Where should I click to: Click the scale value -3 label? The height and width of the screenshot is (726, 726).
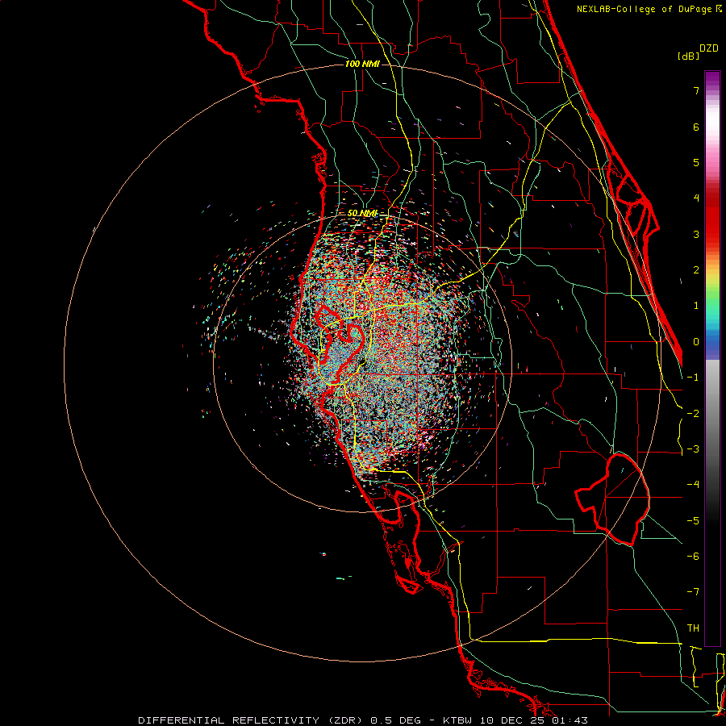(x=693, y=449)
